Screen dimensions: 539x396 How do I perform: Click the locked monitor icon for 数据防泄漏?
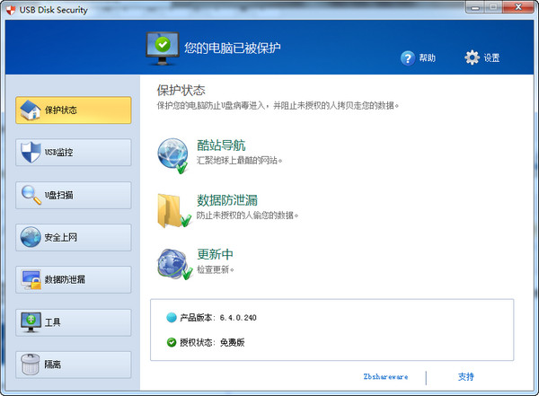pos(31,279)
